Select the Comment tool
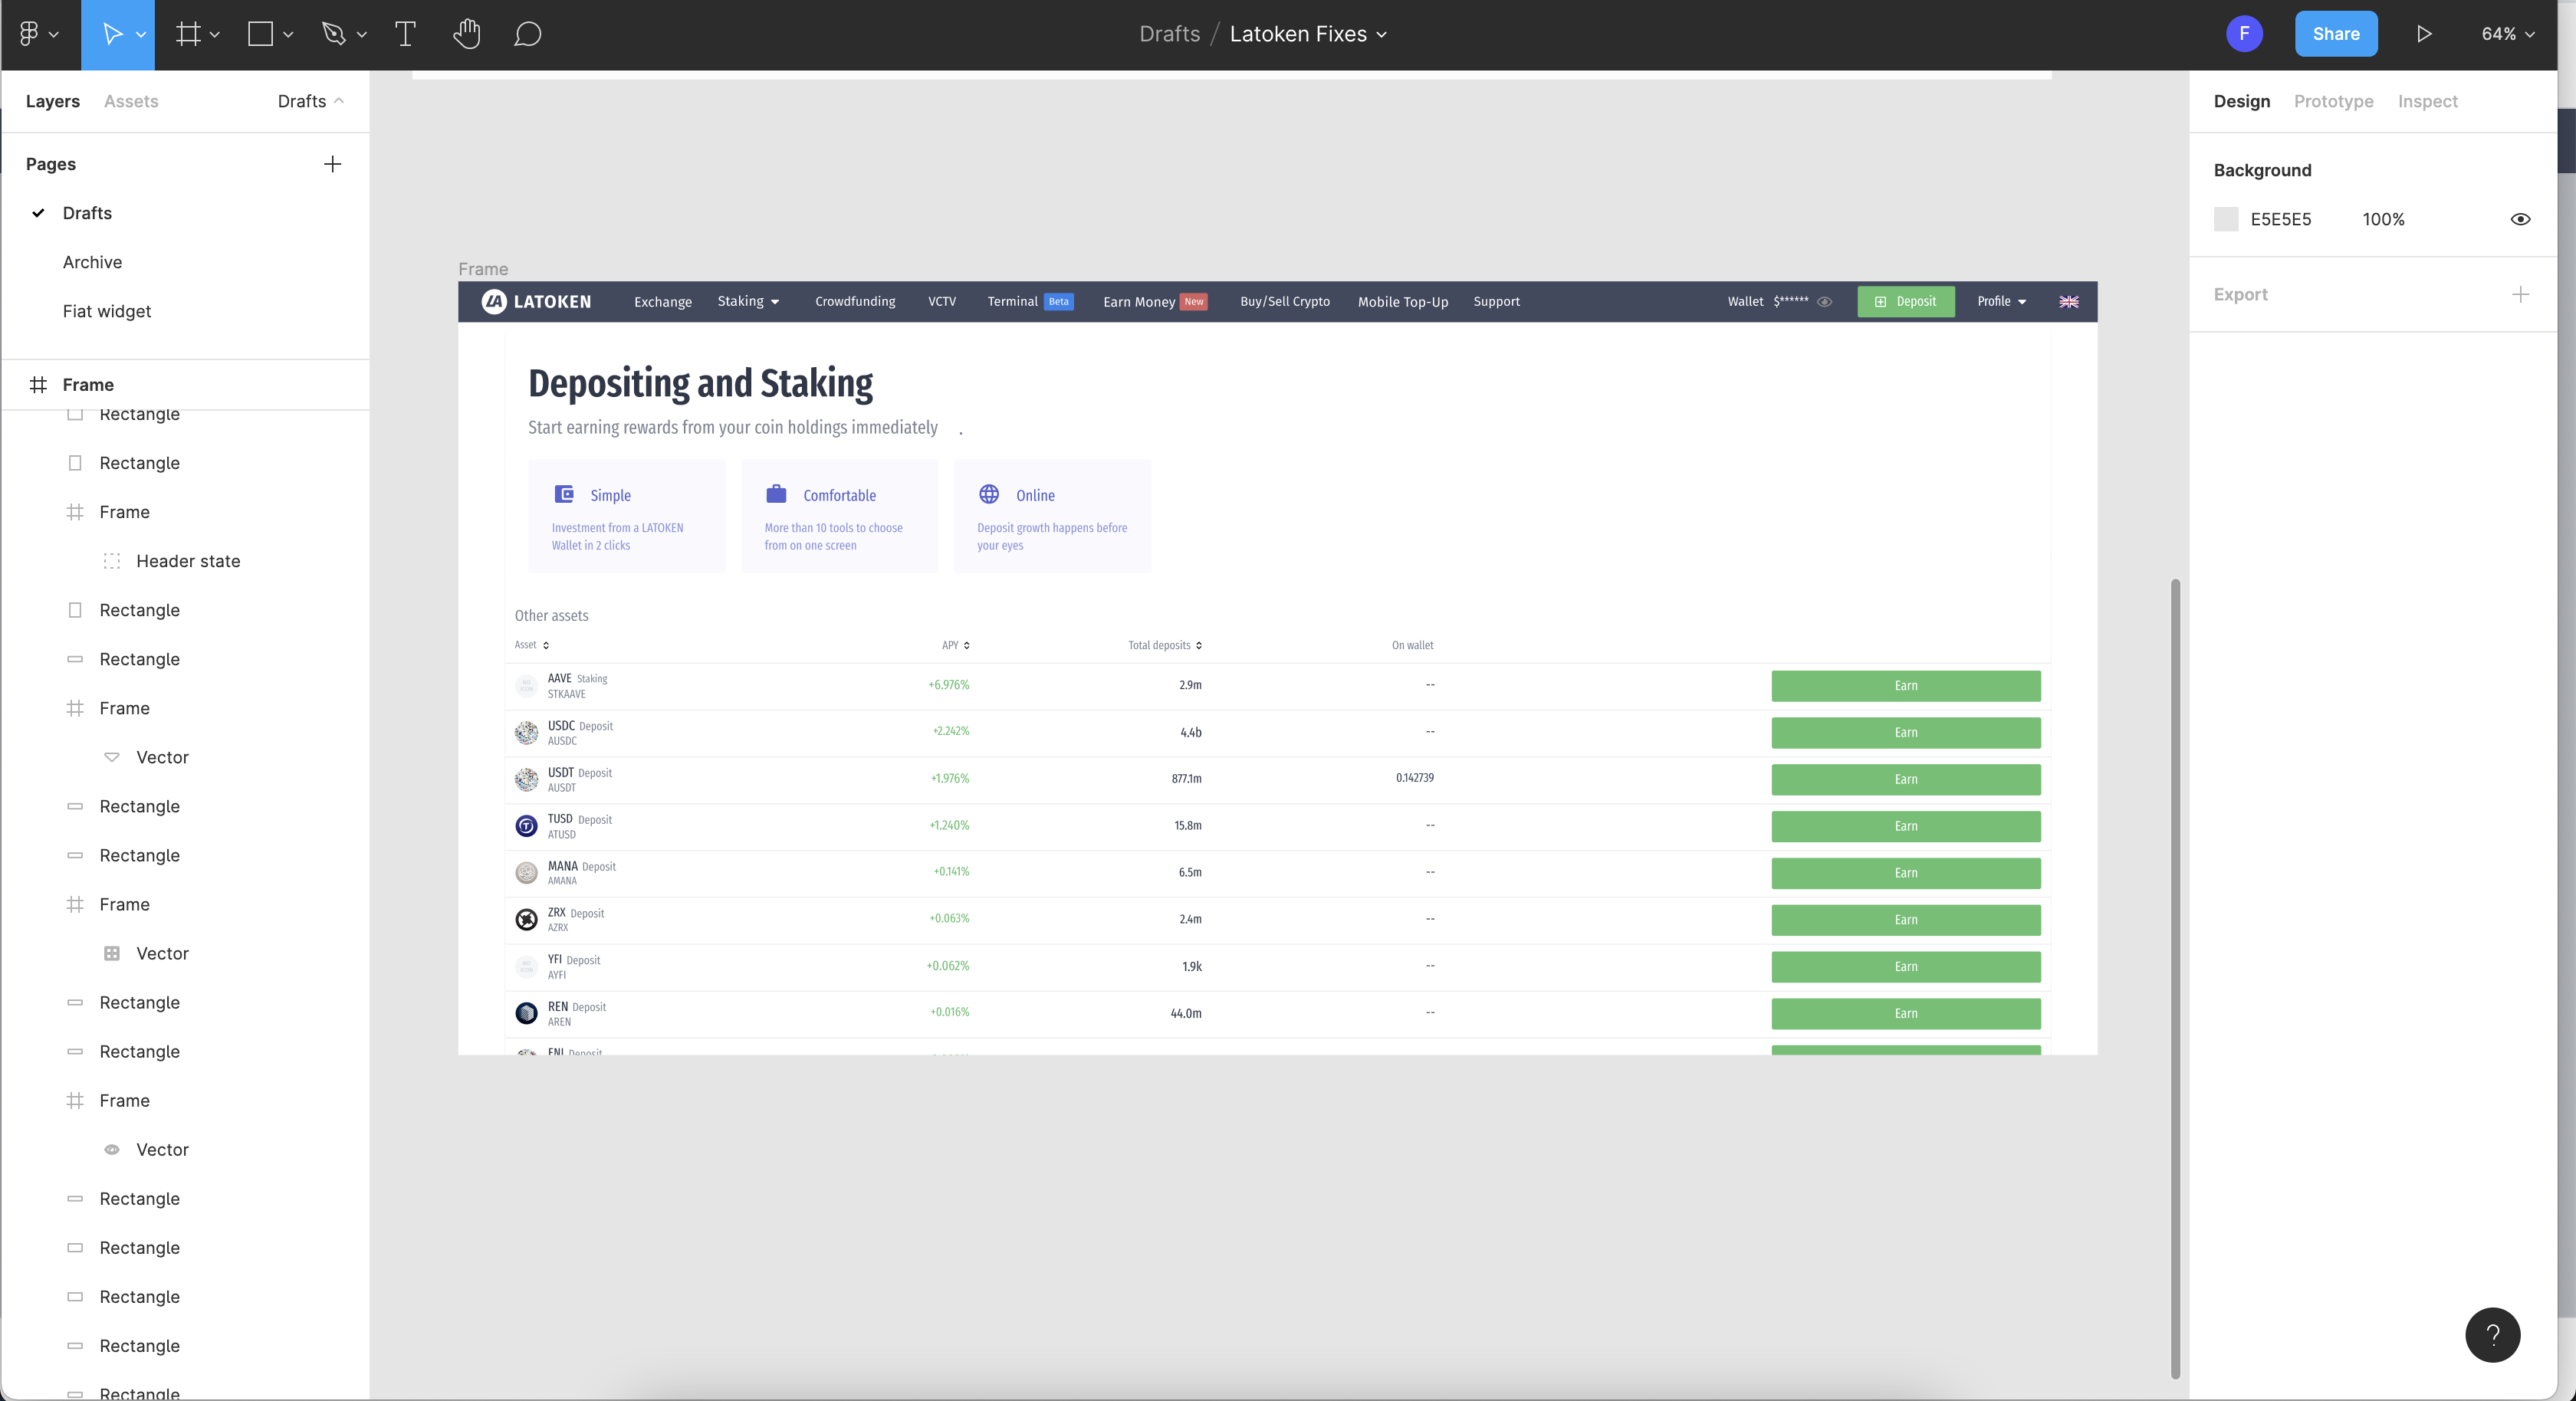 pyautogui.click(x=527, y=34)
